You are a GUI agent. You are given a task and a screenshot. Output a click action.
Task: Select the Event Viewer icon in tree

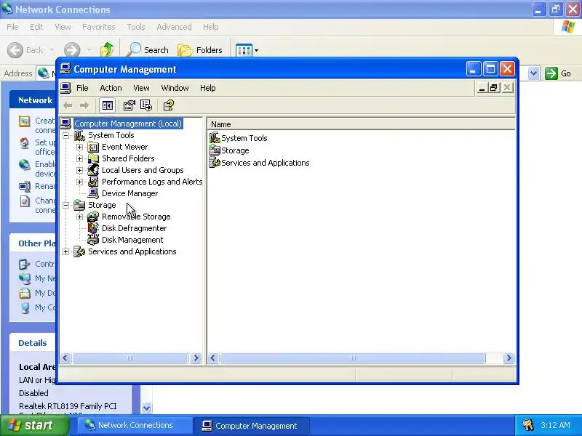pyautogui.click(x=93, y=148)
